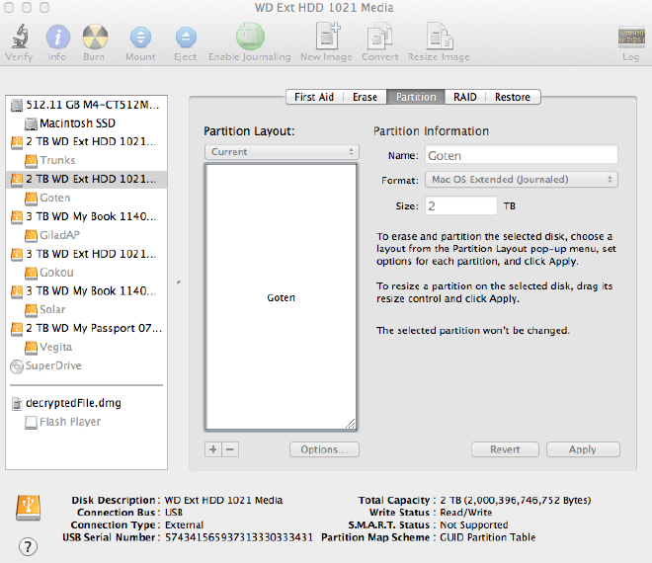
Task: Select the 3 TB WD Ext HDD 1021 disk
Action: pyautogui.click(x=87, y=254)
